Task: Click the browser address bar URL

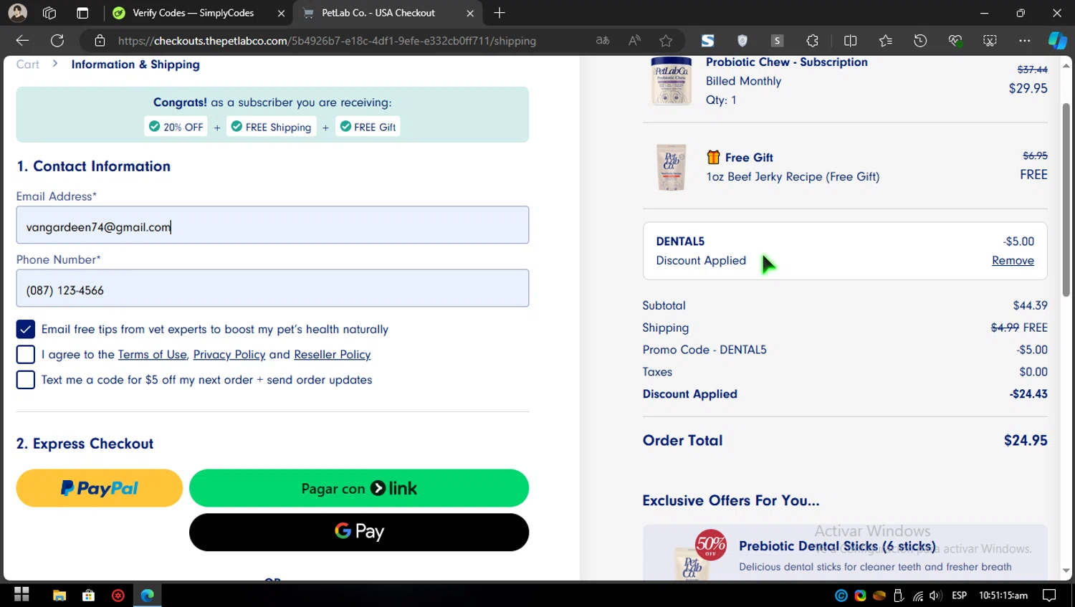Action: [327, 41]
